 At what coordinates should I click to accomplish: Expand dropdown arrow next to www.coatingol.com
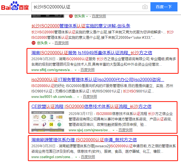point(76,157)
